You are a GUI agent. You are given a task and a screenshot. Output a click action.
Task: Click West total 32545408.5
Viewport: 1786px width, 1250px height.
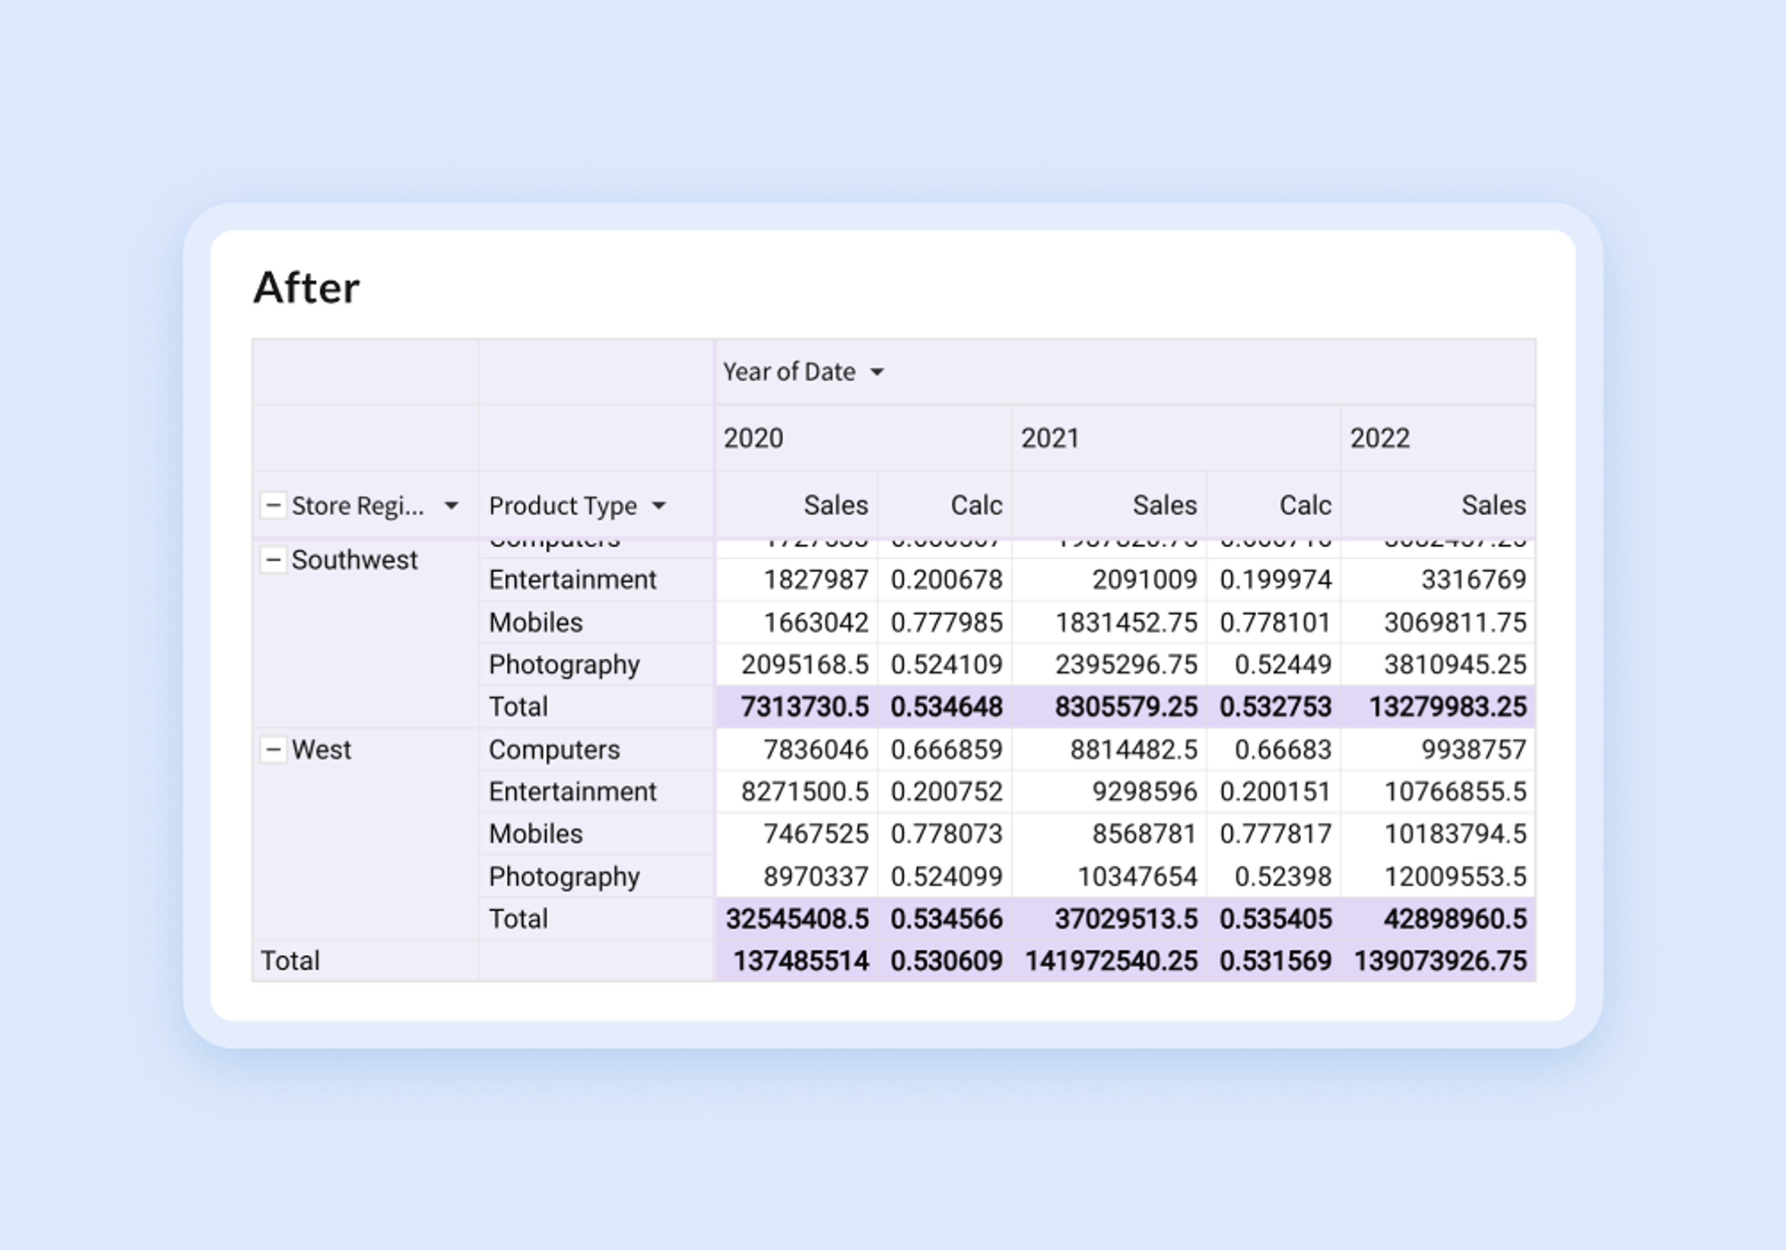coord(797,918)
